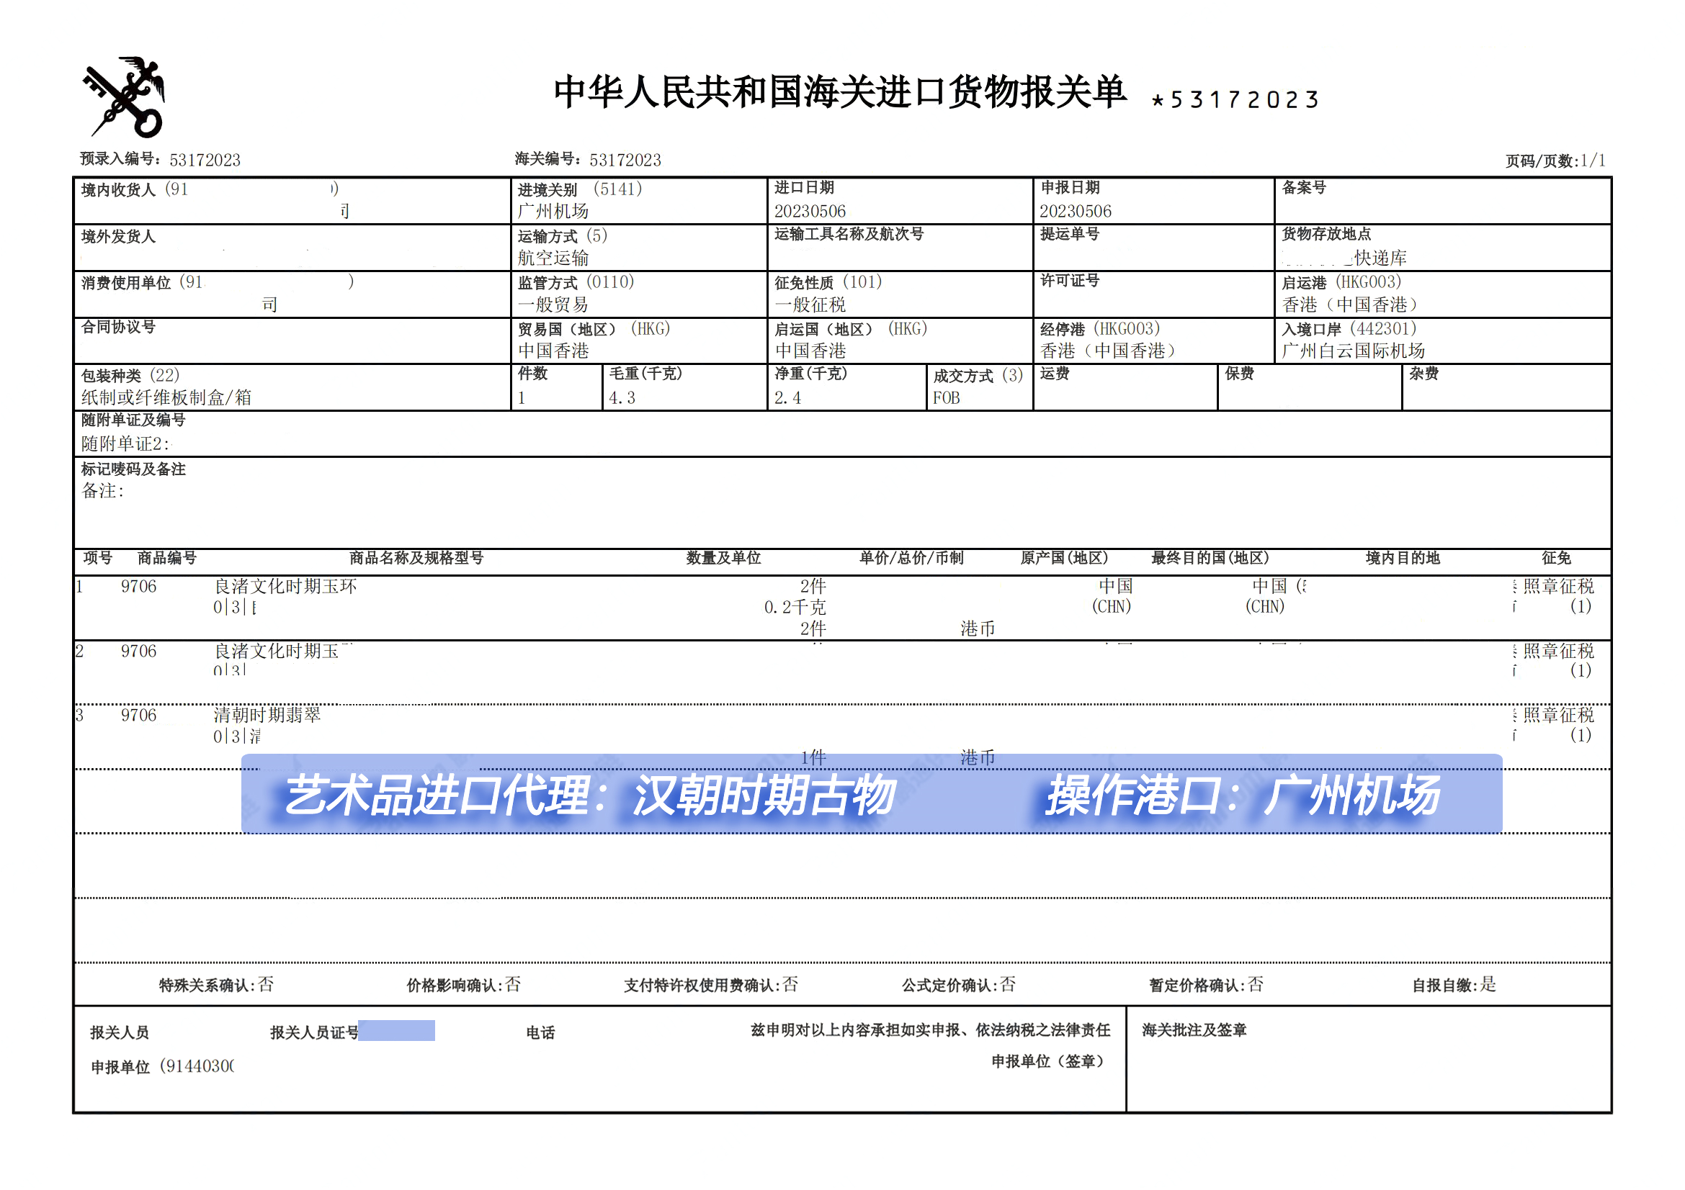Click 香港（中国香港） under 经停港
The image size is (1685, 1190).
tap(1108, 351)
